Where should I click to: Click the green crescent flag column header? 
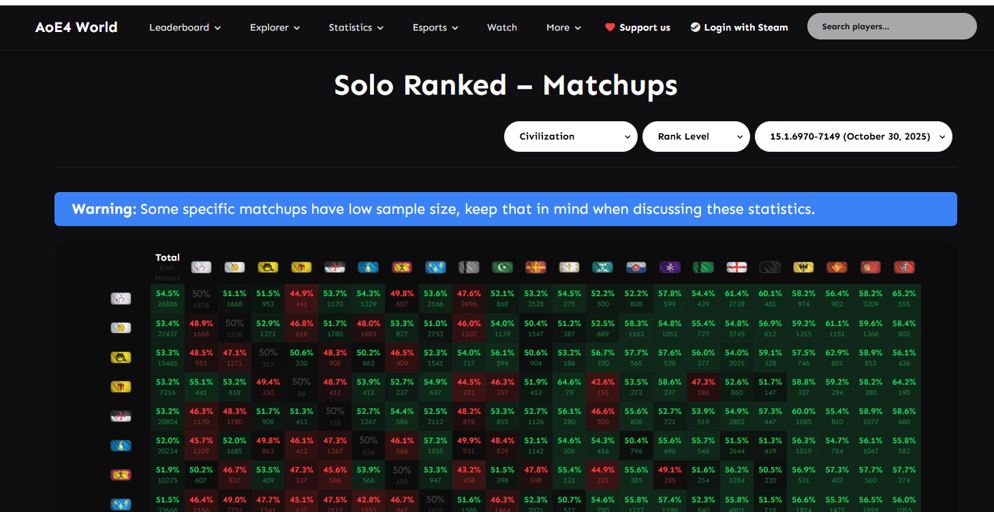point(502,268)
